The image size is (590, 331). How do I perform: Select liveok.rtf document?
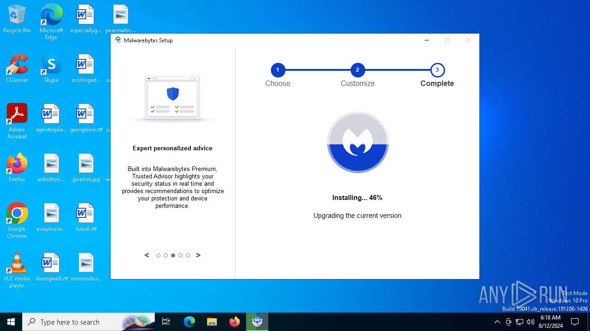[86, 218]
